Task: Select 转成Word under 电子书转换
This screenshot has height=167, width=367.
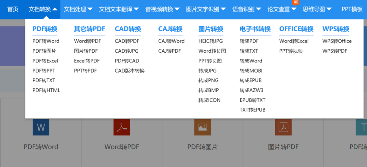Action: [251, 61]
